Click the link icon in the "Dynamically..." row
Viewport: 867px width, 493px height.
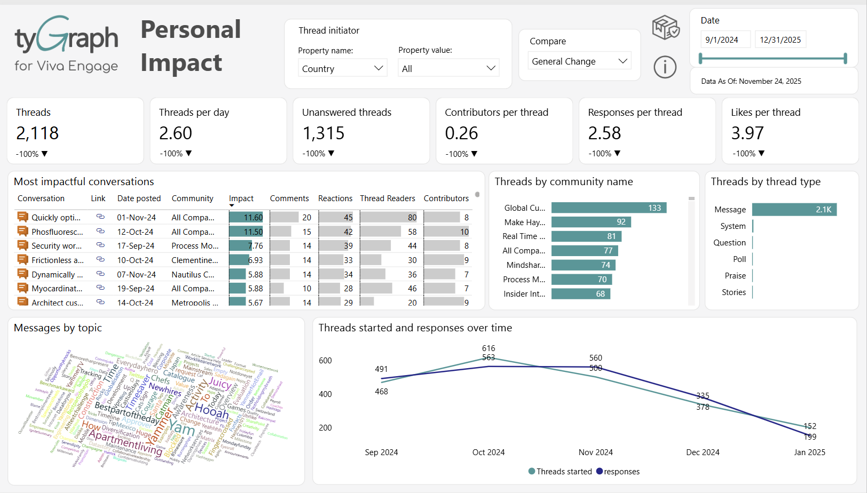click(100, 274)
